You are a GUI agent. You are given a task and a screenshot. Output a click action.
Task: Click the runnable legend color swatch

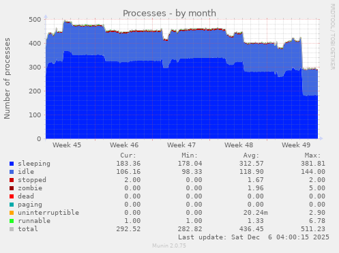[12, 221]
